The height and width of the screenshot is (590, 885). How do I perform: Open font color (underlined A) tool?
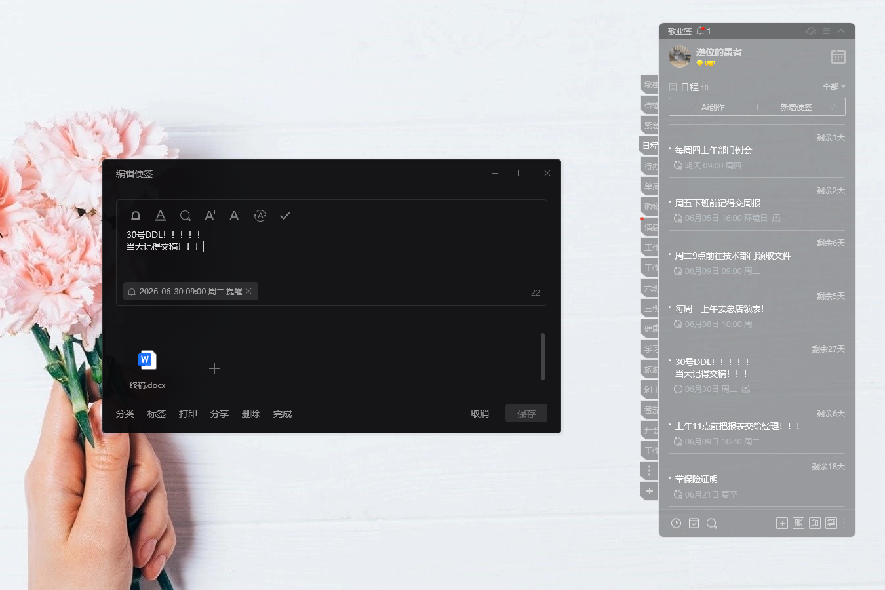tap(161, 216)
